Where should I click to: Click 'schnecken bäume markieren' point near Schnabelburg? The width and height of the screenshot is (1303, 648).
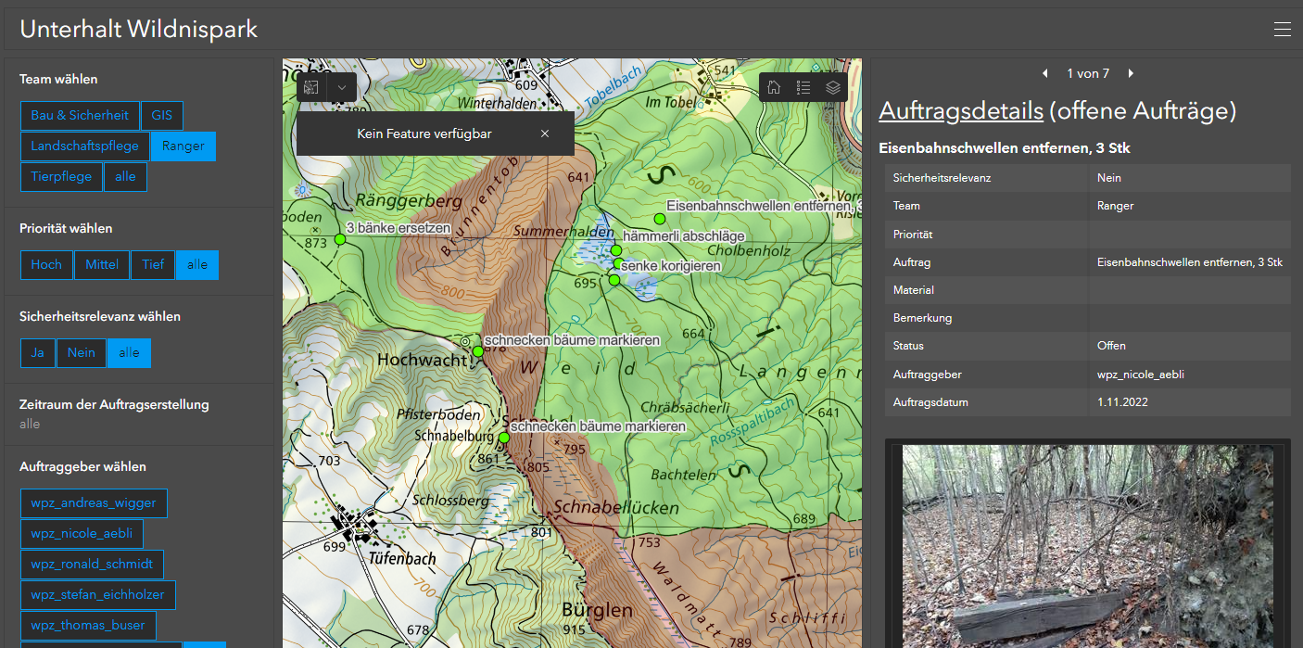(x=504, y=438)
